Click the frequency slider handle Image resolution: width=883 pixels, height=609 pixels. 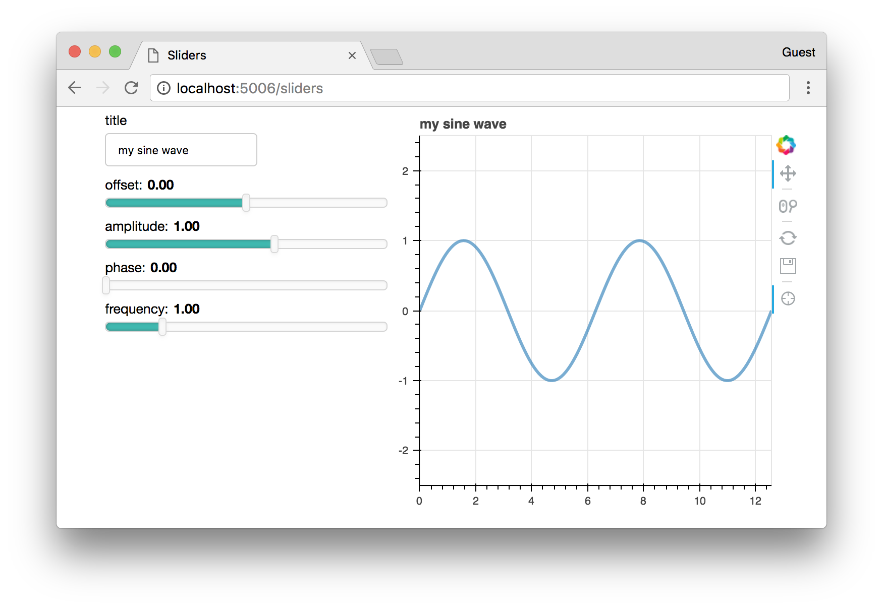[x=162, y=327]
